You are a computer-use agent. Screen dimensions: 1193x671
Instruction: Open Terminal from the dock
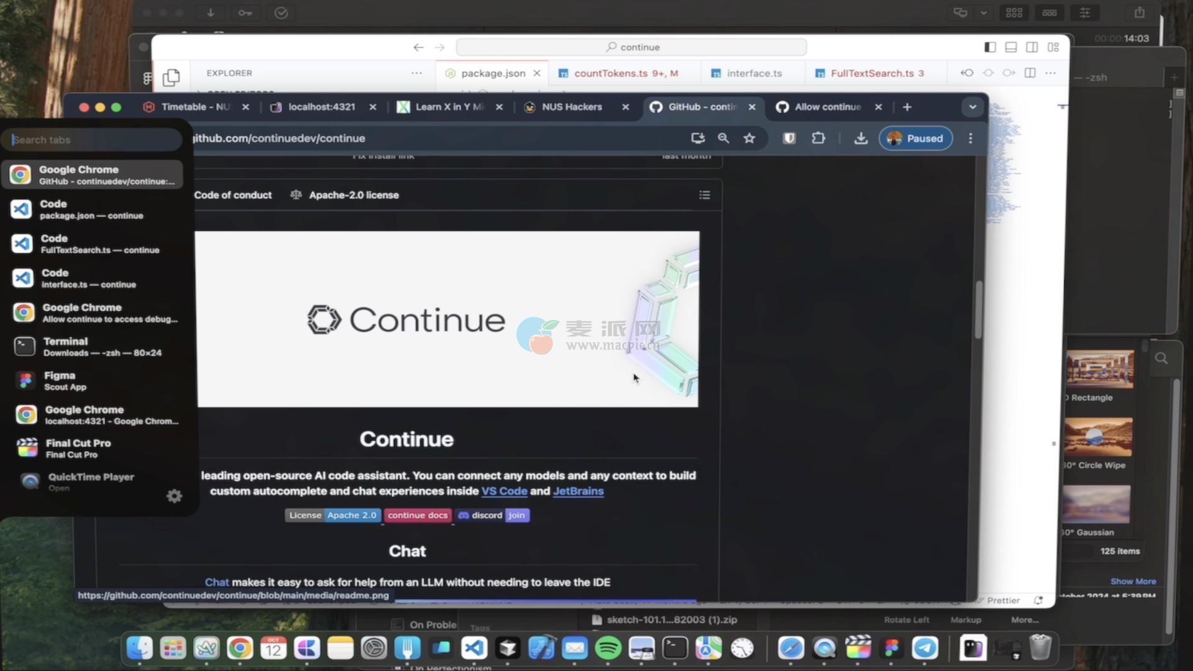675,649
